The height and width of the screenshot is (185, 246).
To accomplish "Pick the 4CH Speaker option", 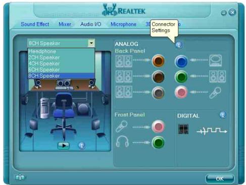I will [61, 64].
